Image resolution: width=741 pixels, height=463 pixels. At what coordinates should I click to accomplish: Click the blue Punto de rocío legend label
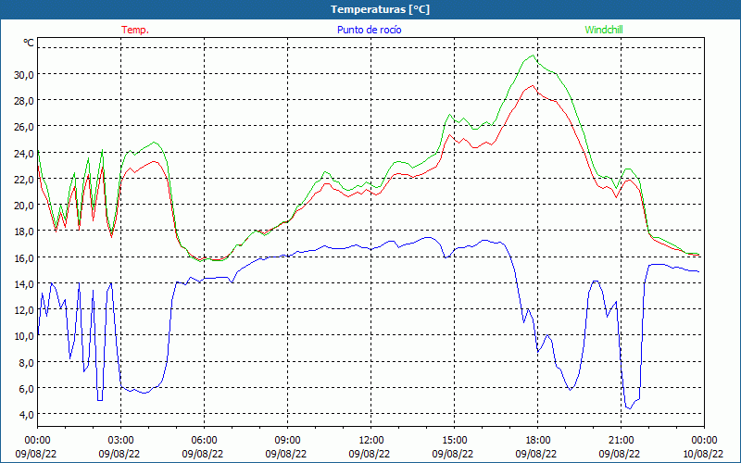click(x=369, y=30)
